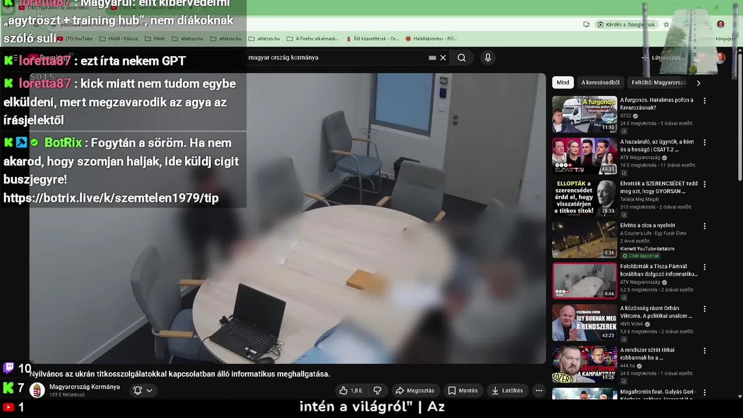Viewport: 743px width, 418px height.
Task: Open options menu for A rendszer sötét titkai
Action: point(705,351)
